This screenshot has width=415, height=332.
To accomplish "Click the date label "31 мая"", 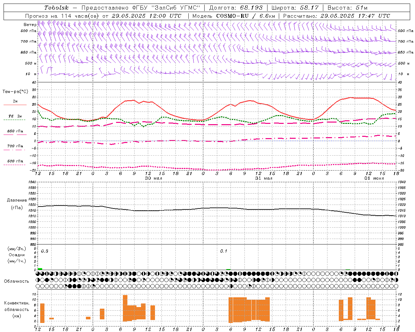I will click(x=264, y=178).
